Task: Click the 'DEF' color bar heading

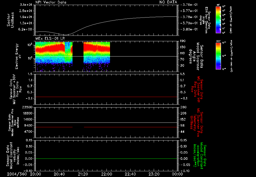Action: [x=218, y=41]
